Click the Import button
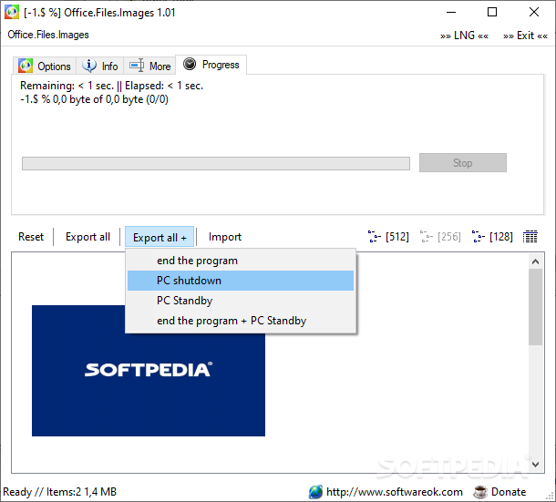556x502 pixels. coord(225,237)
